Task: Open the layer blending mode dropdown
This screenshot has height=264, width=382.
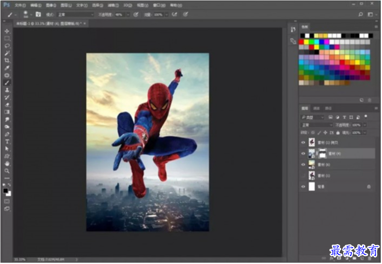Action: point(317,125)
